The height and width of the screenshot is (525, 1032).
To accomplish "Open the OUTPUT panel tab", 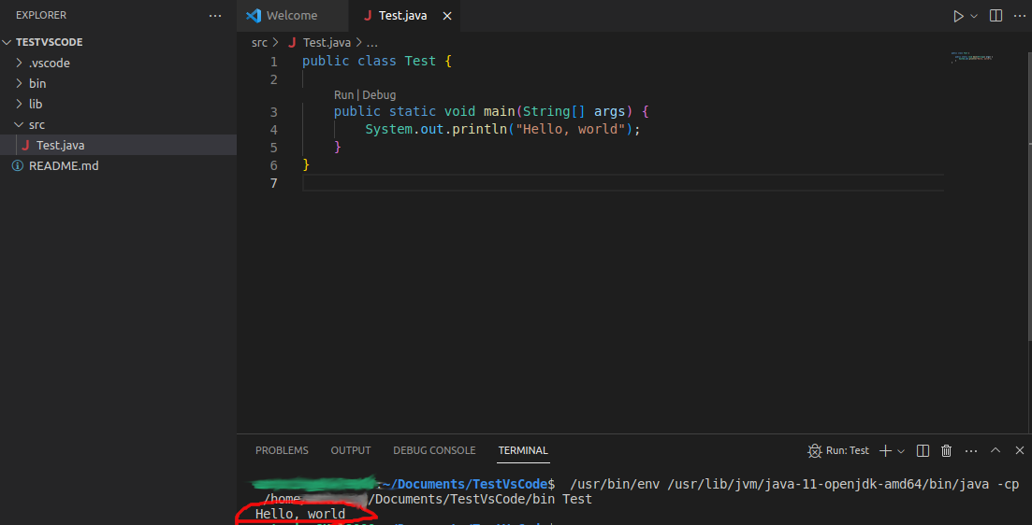I will 351,451.
